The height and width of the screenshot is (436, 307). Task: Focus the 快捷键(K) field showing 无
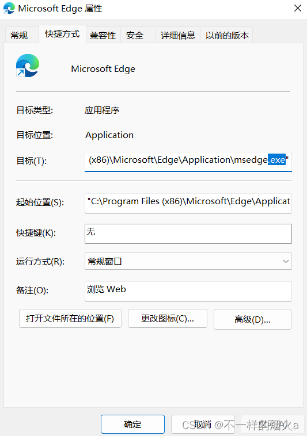188,234
